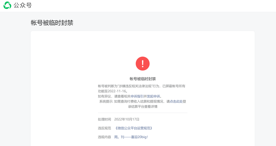Viewport: 276px width, 146px height.
Task: Click the page title 帐号被临时封禁 heading
Action: pyautogui.click(x=52, y=23)
